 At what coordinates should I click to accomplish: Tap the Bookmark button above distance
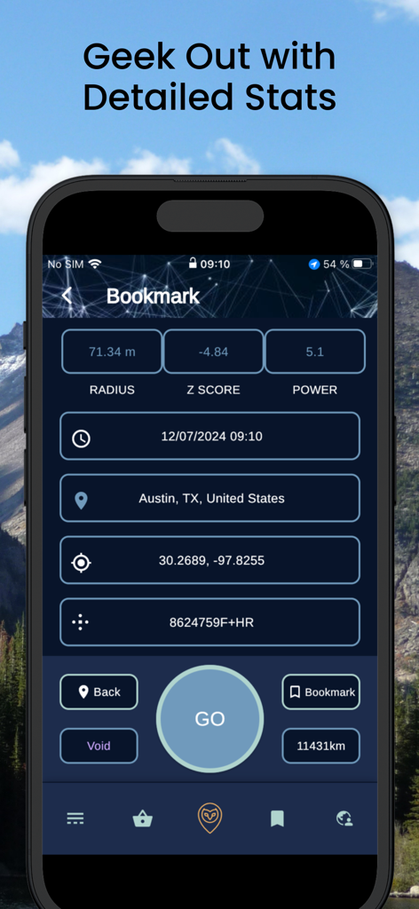click(321, 692)
